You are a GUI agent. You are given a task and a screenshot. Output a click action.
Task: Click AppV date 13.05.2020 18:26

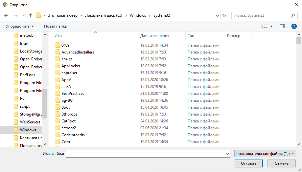click(154, 80)
